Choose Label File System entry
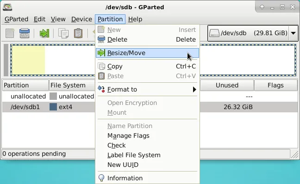This screenshot has width=300, height=184. 147,155
